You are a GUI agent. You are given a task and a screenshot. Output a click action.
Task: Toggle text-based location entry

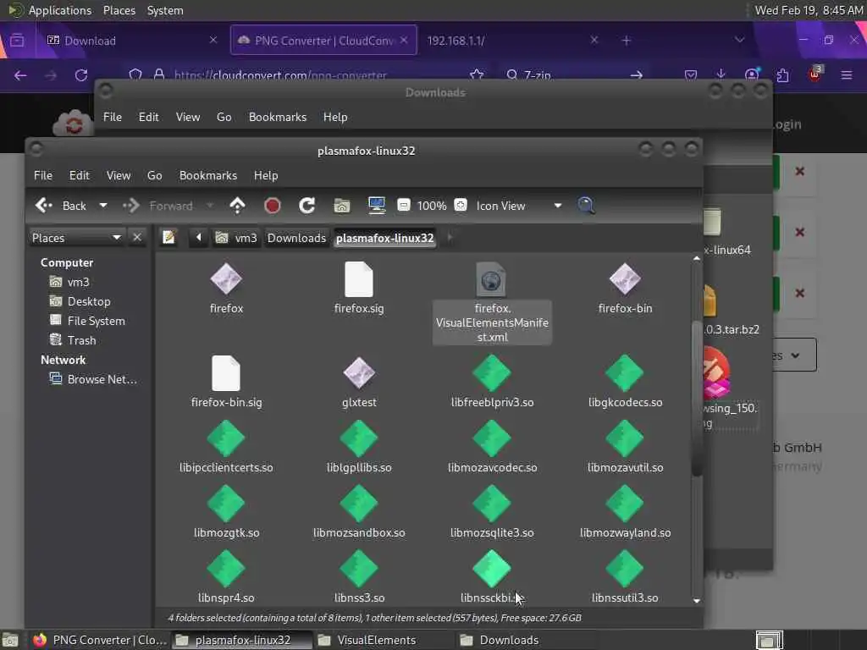pyautogui.click(x=168, y=238)
